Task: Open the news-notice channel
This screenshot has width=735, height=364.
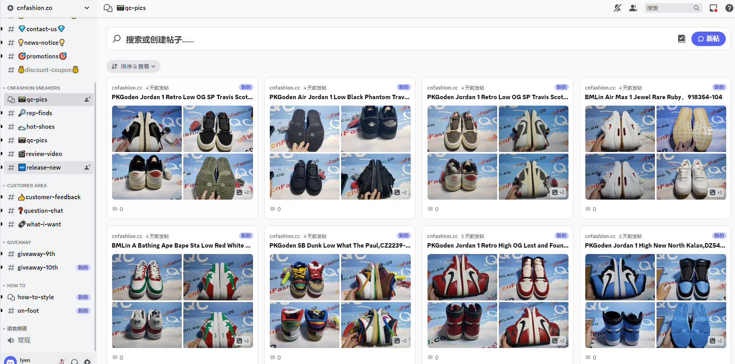Action: [x=49, y=42]
